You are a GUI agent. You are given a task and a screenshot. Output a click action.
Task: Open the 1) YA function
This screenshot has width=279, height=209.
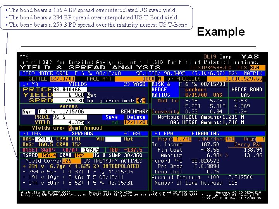(x=30, y=84)
